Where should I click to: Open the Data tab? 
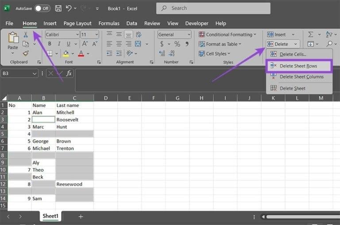tap(131, 23)
